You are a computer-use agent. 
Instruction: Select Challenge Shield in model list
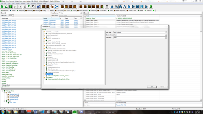tap(6, 85)
